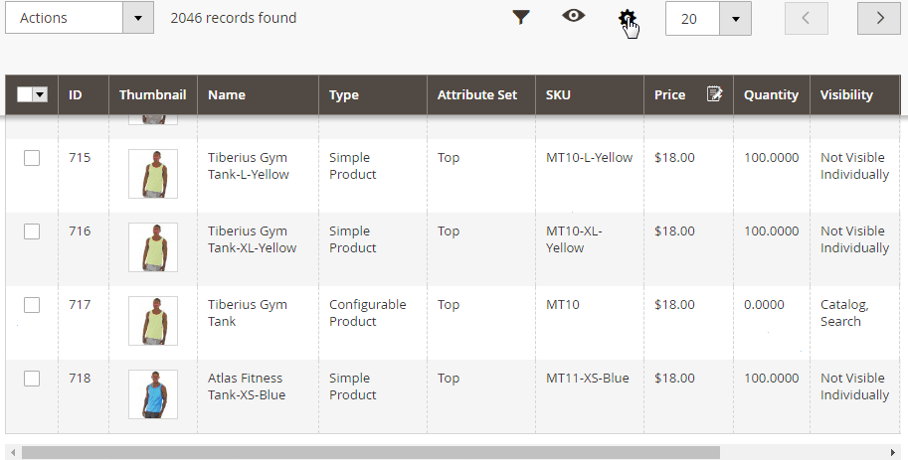The width and height of the screenshot is (908, 460).
Task: Open the mass-select dropdown in header
Action: pos(40,94)
